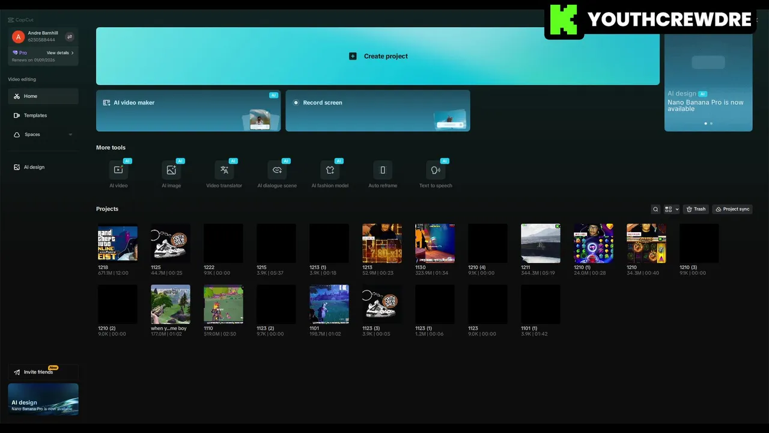Image resolution: width=769 pixels, height=433 pixels.
Task: Click the Pro membership badge
Action: coord(20,53)
